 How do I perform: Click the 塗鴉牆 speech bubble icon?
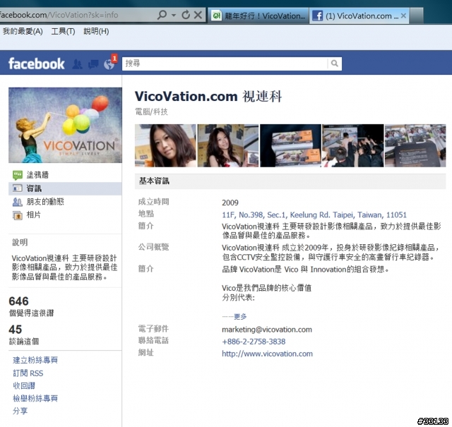click(18, 175)
